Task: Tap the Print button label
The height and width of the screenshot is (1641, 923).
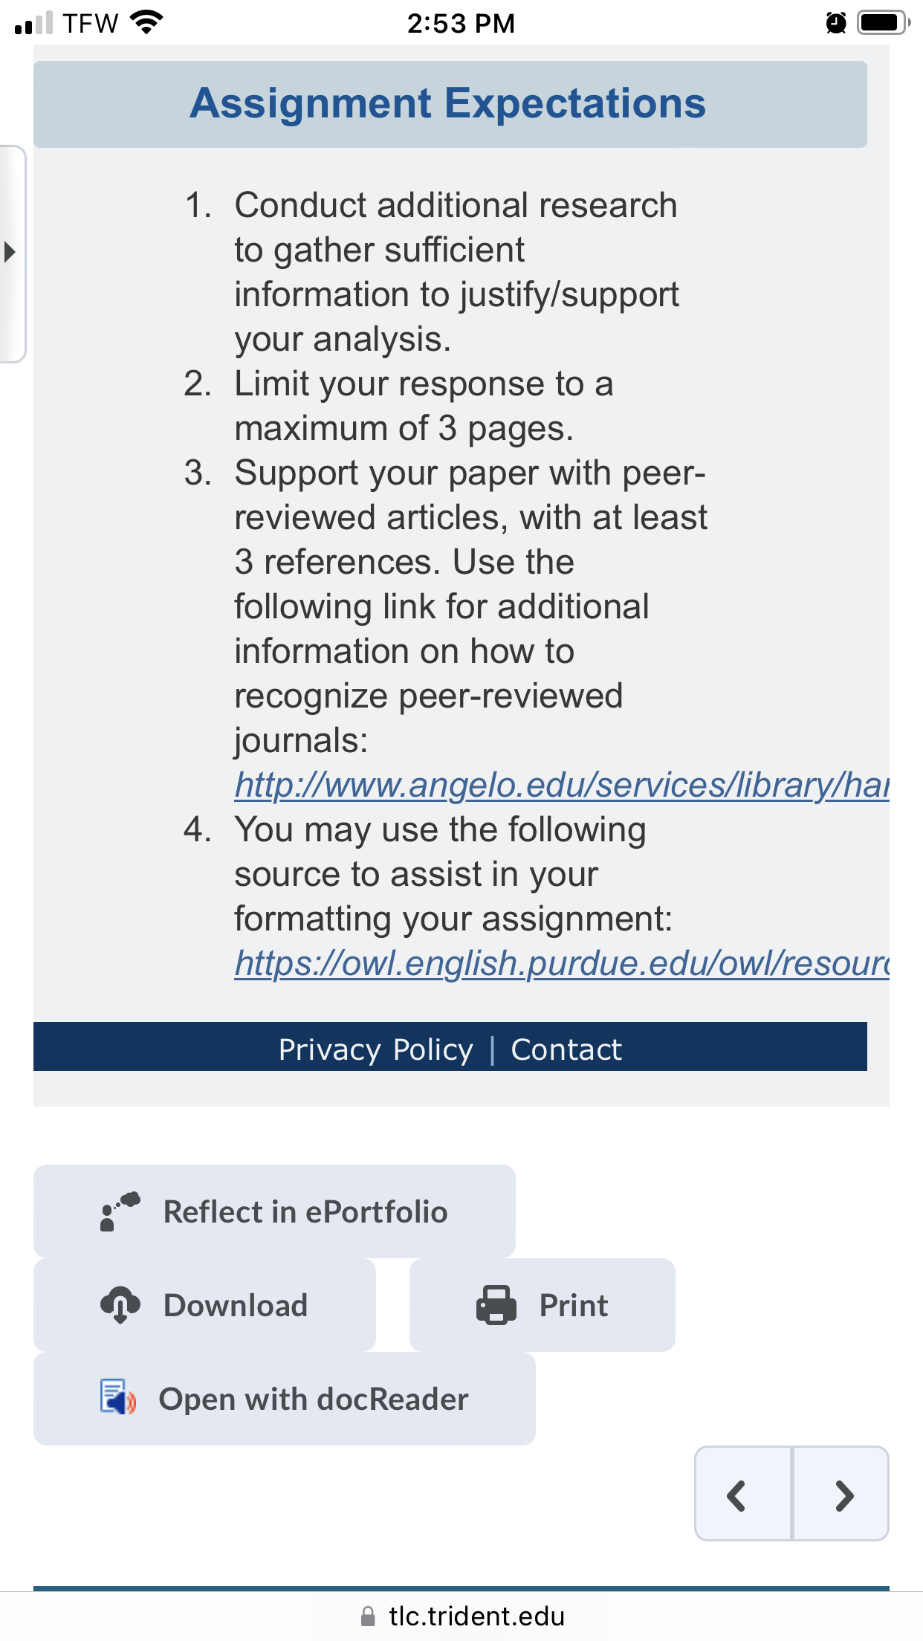Action: pos(574,1305)
